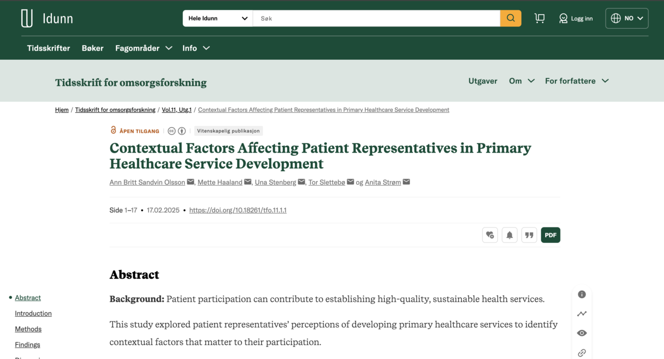
Task: Open the metrics trend-line icon
Action: point(582,314)
